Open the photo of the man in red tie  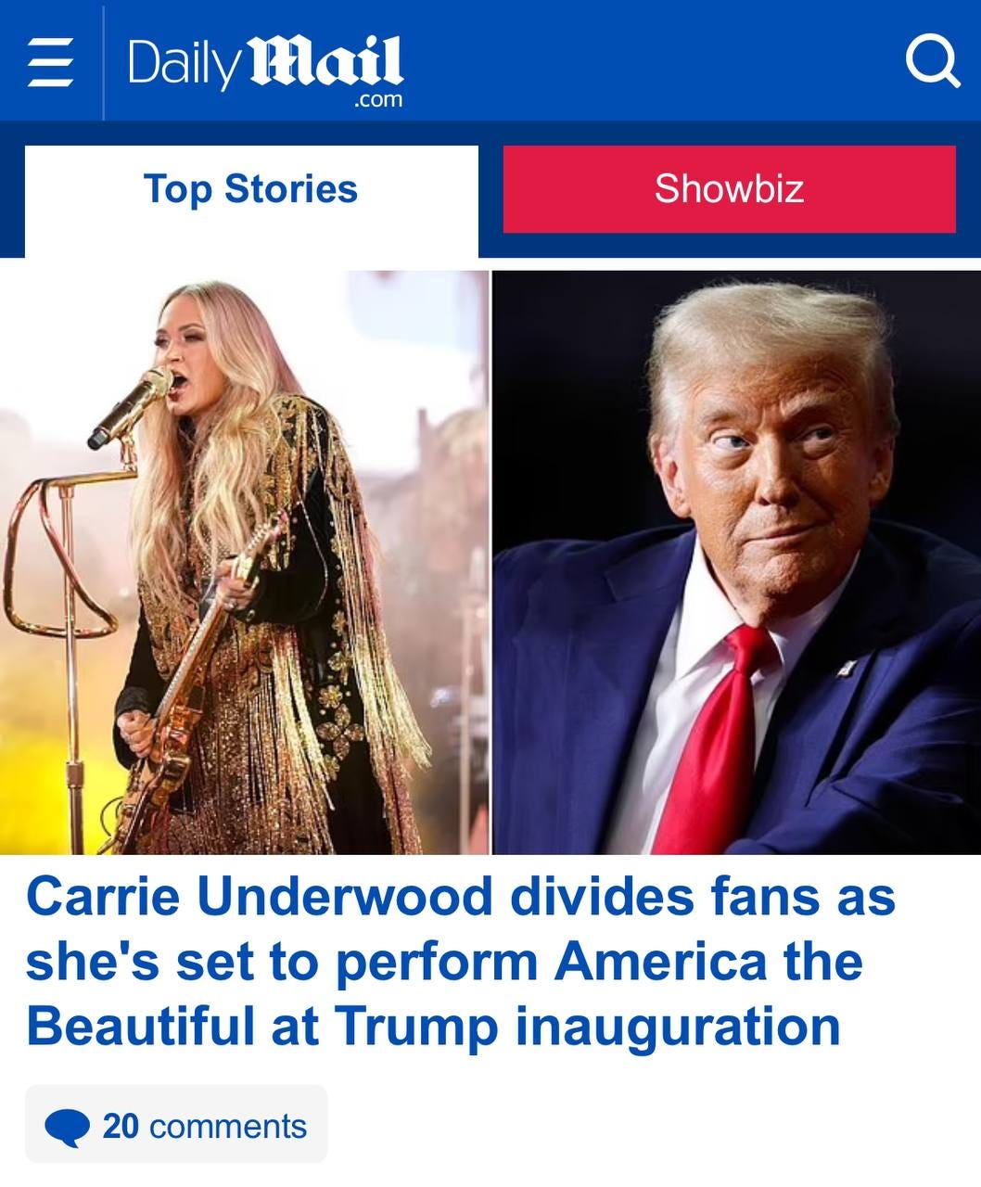point(736,562)
